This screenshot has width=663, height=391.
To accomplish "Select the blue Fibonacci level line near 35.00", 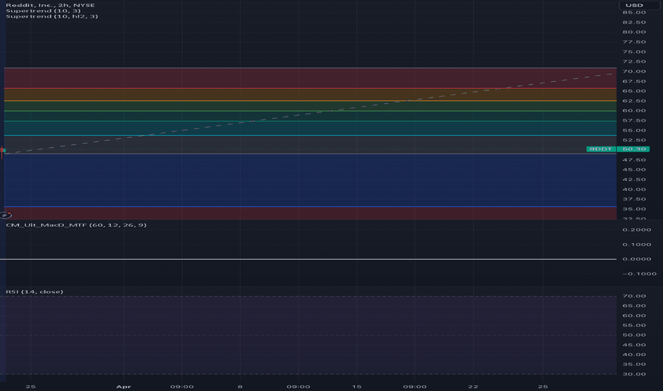I will coord(310,206).
